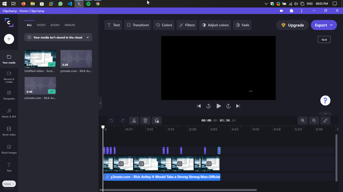Open the Your media sidebar section
The height and width of the screenshot is (192, 343).
(x=9, y=59)
